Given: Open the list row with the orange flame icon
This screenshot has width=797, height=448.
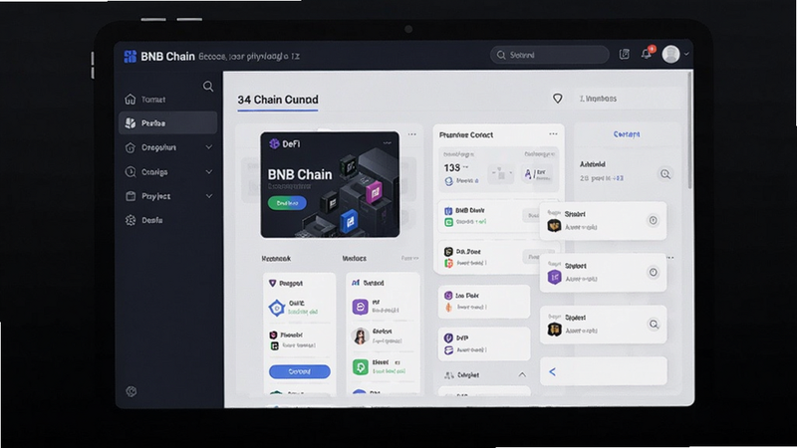Looking at the screenshot, I should 484,302.
